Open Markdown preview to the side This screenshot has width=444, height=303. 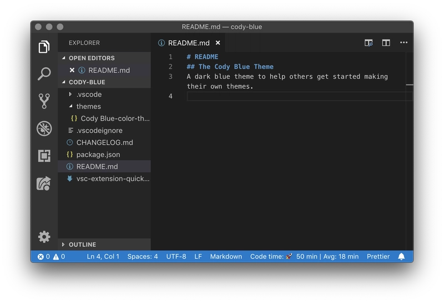(x=369, y=43)
